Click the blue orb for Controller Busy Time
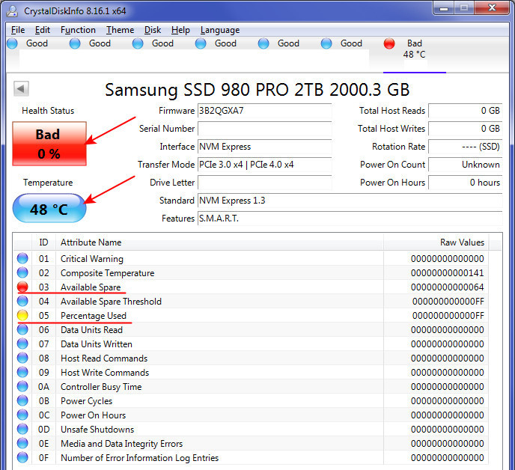This screenshot has width=515, height=470. [22, 387]
